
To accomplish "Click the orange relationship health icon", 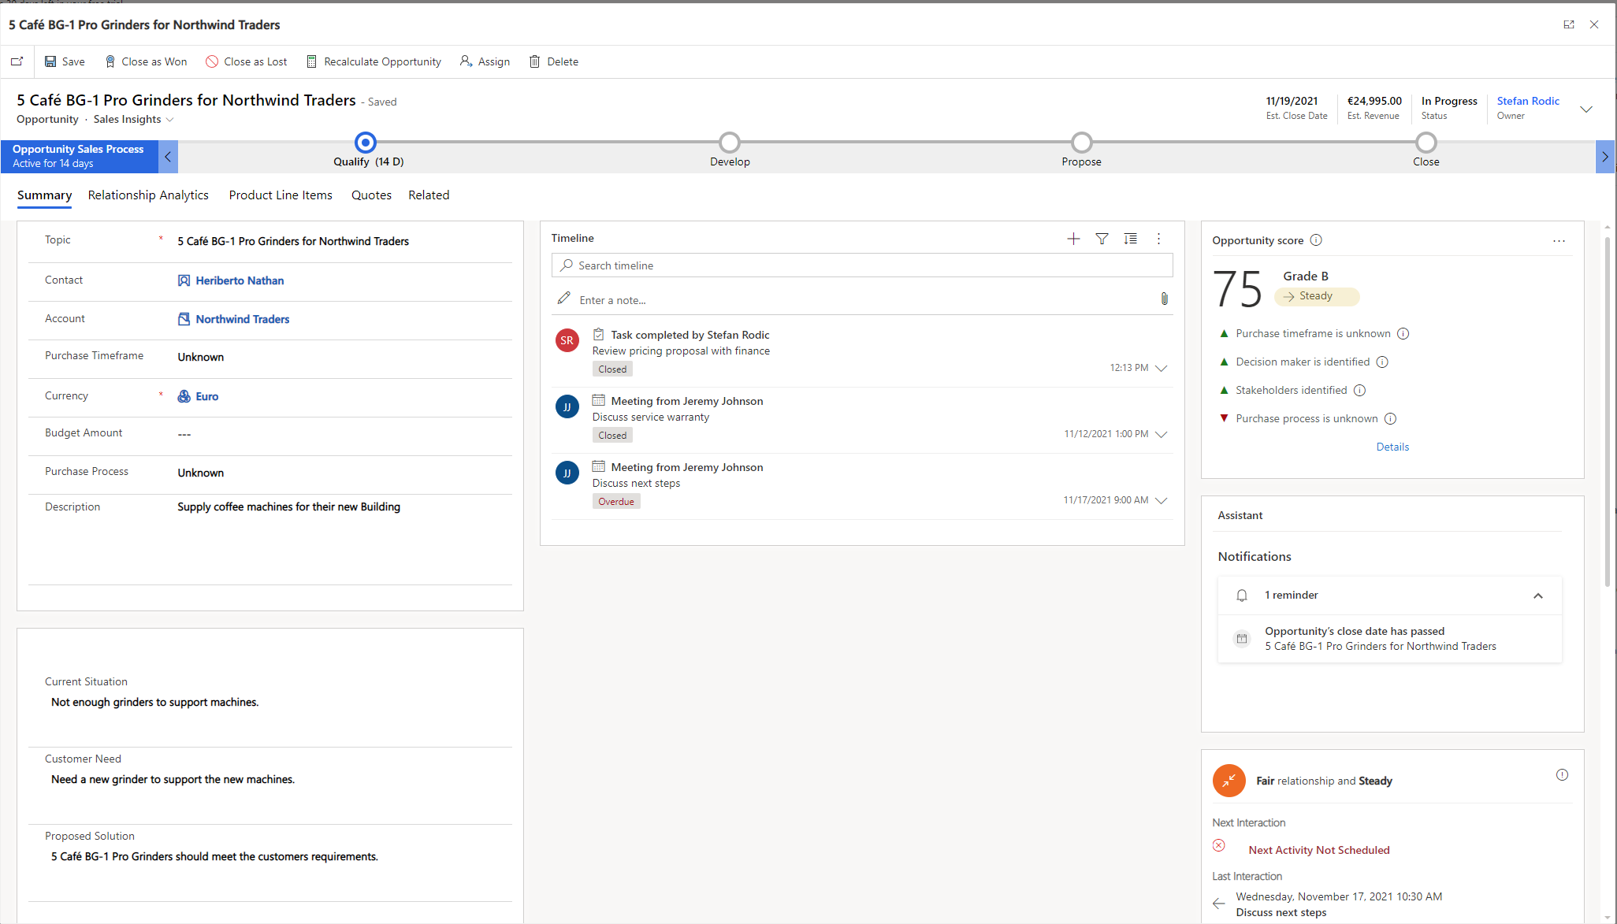I will point(1229,781).
